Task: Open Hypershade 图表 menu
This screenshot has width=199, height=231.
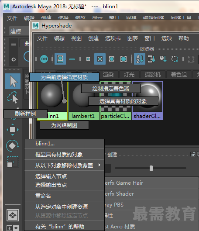Action: point(133,38)
